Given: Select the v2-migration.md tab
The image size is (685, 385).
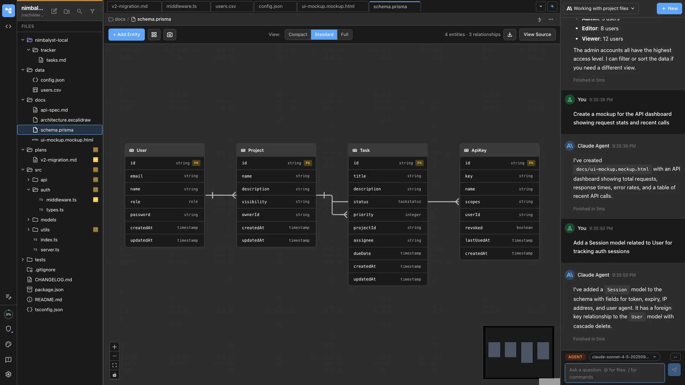Looking at the screenshot, I should 130,6.
